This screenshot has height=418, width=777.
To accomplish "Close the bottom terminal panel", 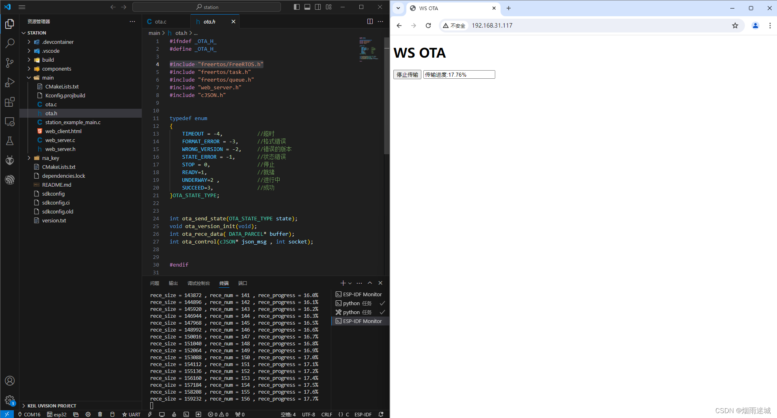I will (x=380, y=283).
